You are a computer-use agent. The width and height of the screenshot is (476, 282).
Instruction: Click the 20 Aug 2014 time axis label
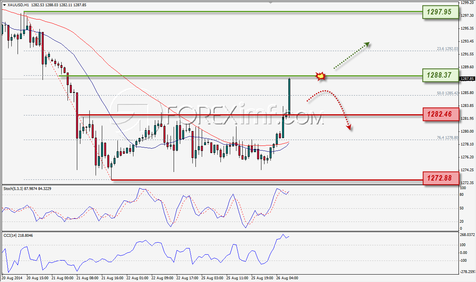tap(12, 278)
